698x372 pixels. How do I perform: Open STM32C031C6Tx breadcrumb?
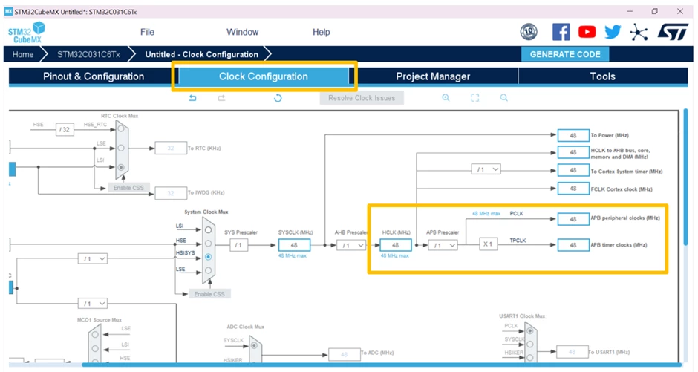coord(88,54)
